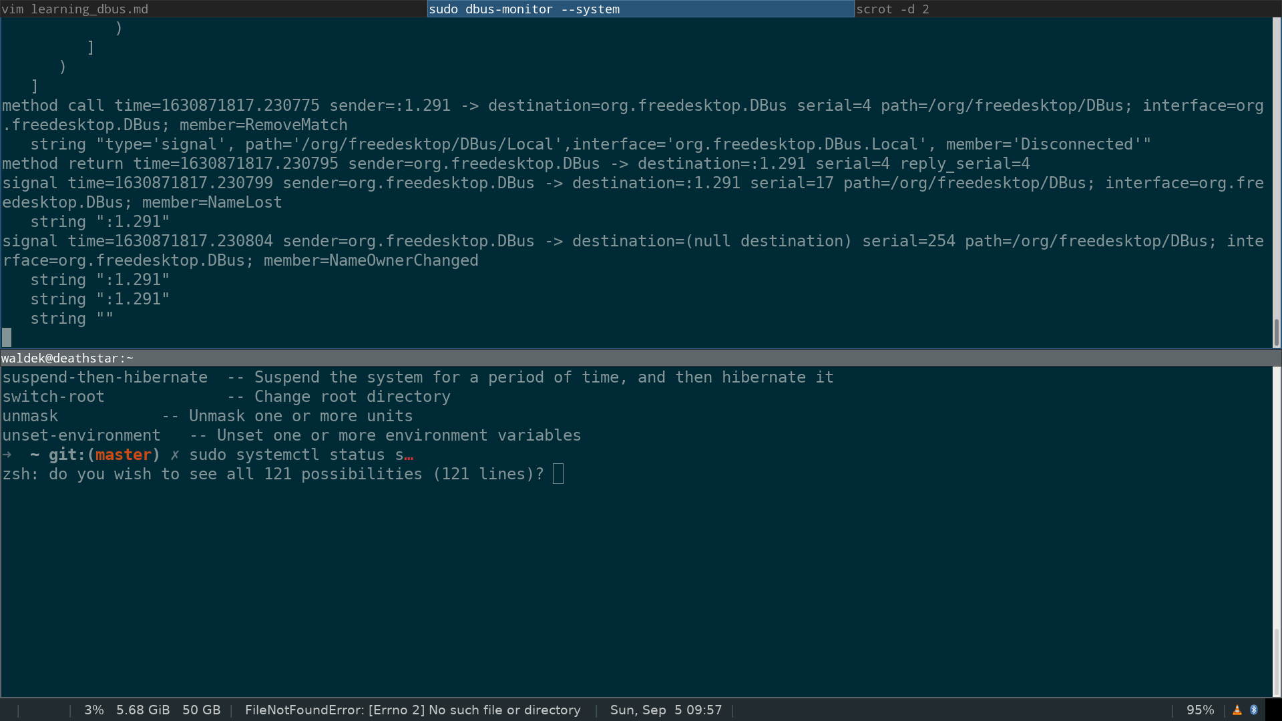Click the member=NameLost text
1282x721 pixels.
click(x=212, y=202)
